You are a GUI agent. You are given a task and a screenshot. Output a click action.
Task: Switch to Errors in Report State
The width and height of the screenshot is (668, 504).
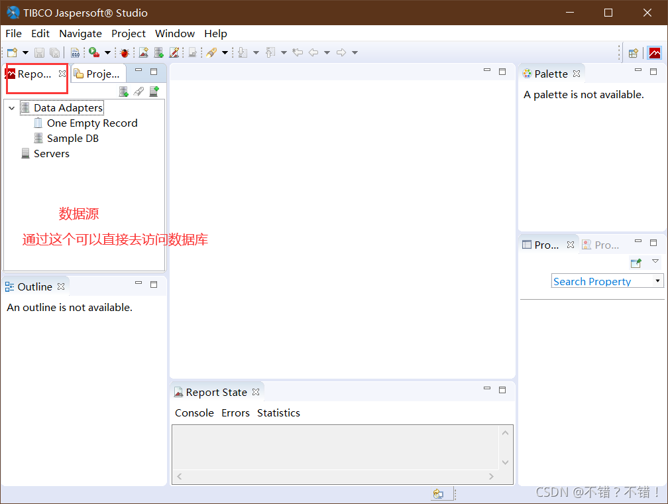(236, 412)
